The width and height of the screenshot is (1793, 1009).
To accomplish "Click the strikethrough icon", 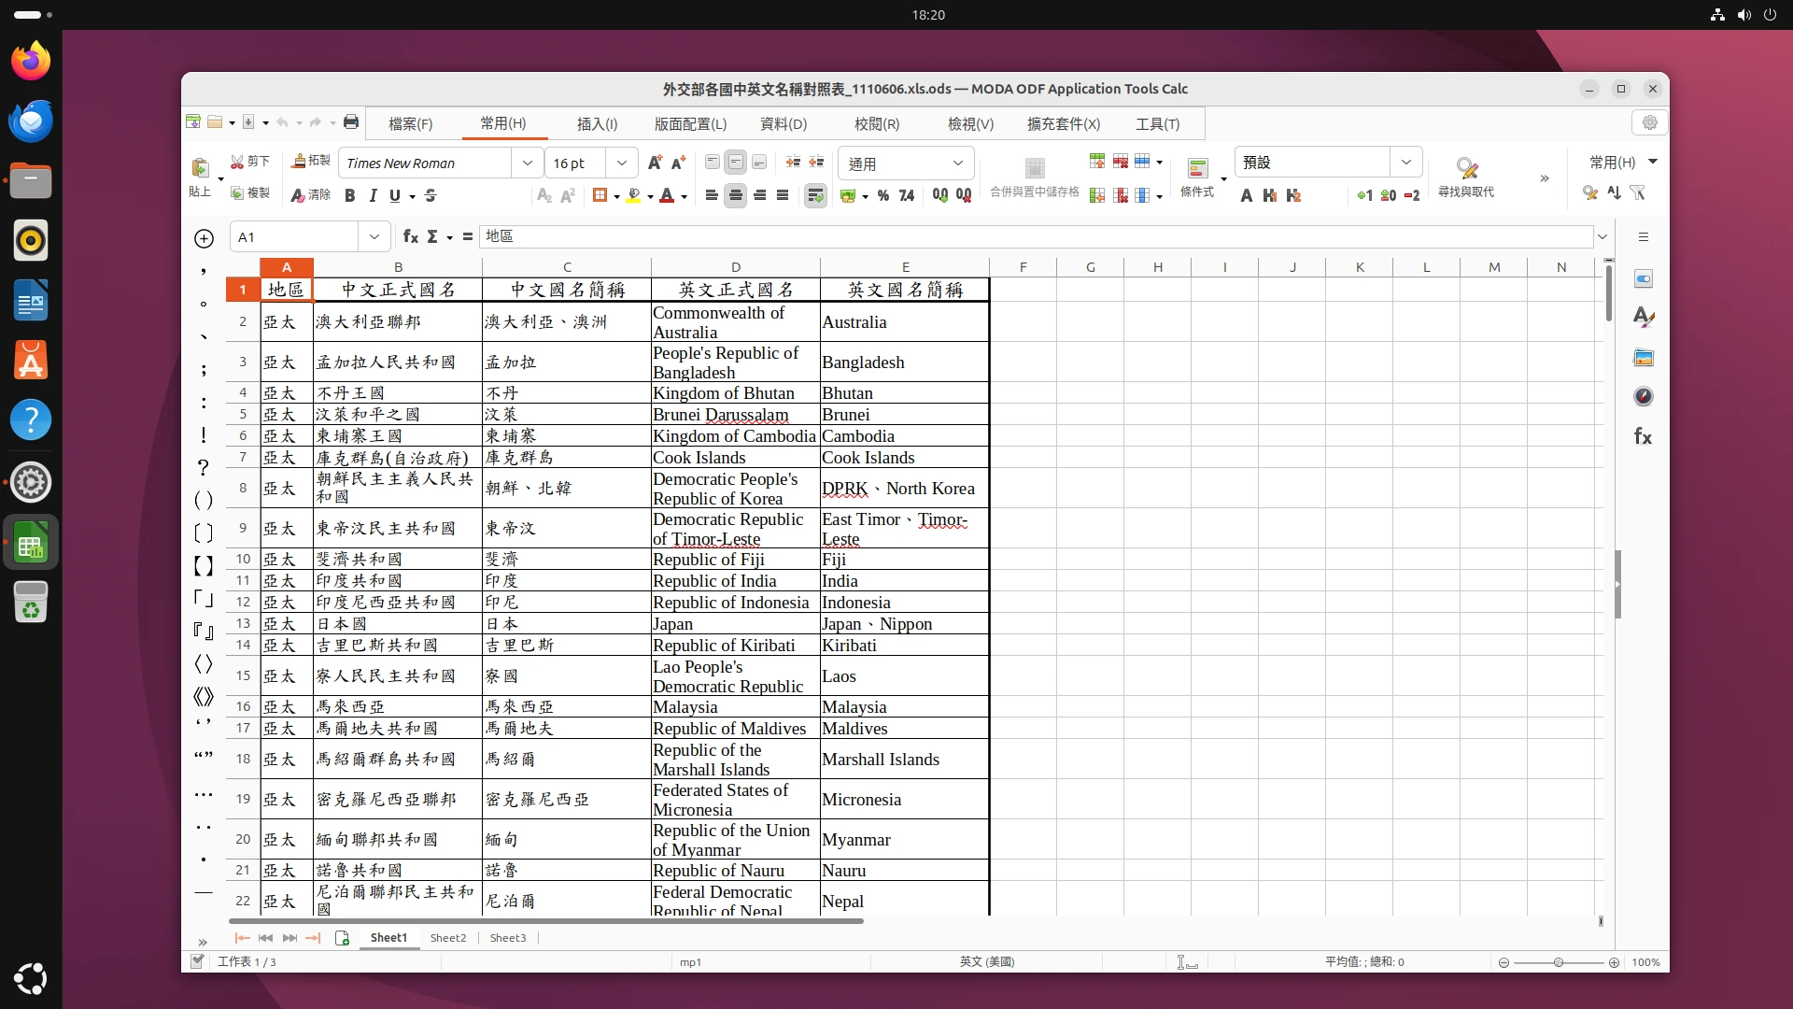I will tap(431, 195).
